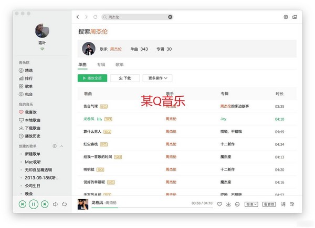Go back to the previous track
315x228 pixels.
(x=23, y=204)
